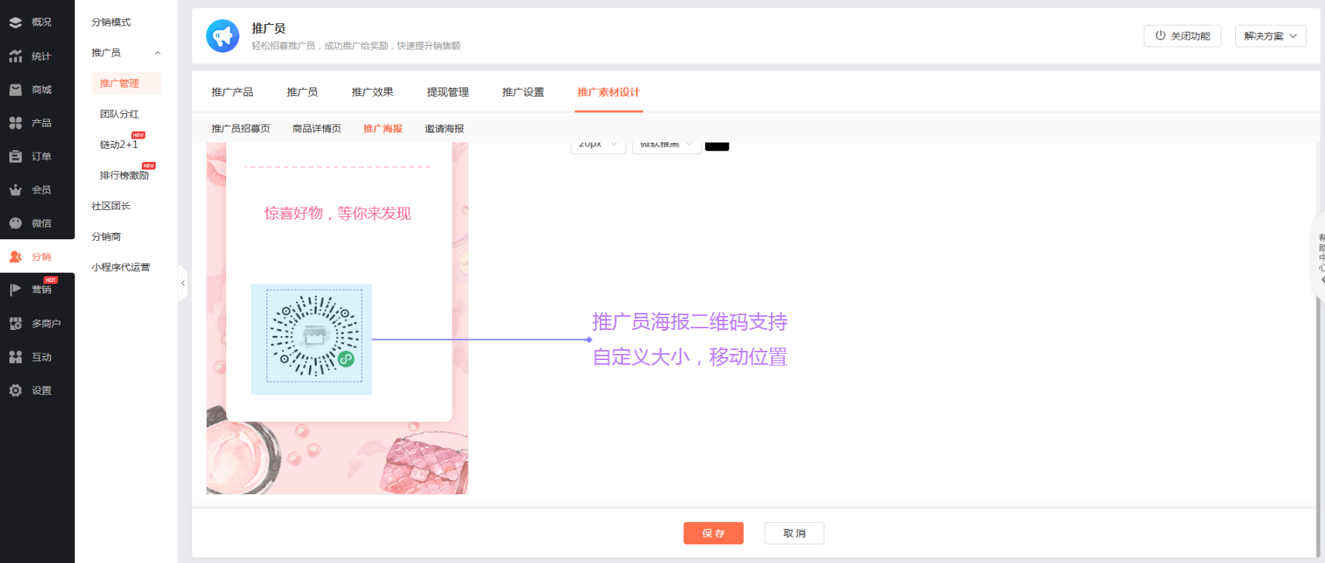Image resolution: width=1325 pixels, height=563 pixels.
Task: Click the 订单 orders icon
Action: [x=15, y=156]
